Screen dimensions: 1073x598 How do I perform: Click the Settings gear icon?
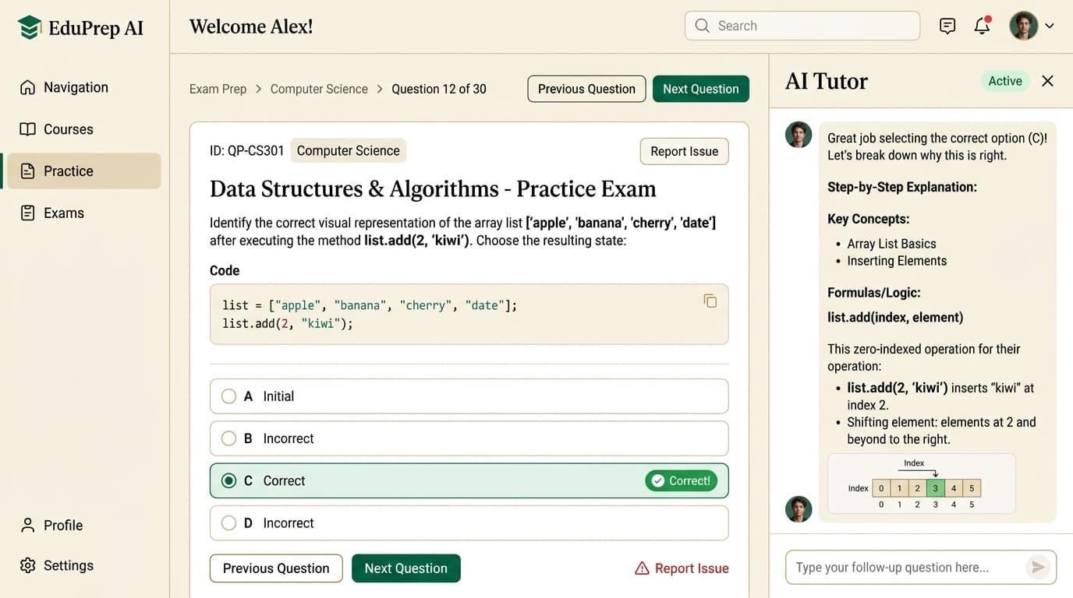28,565
